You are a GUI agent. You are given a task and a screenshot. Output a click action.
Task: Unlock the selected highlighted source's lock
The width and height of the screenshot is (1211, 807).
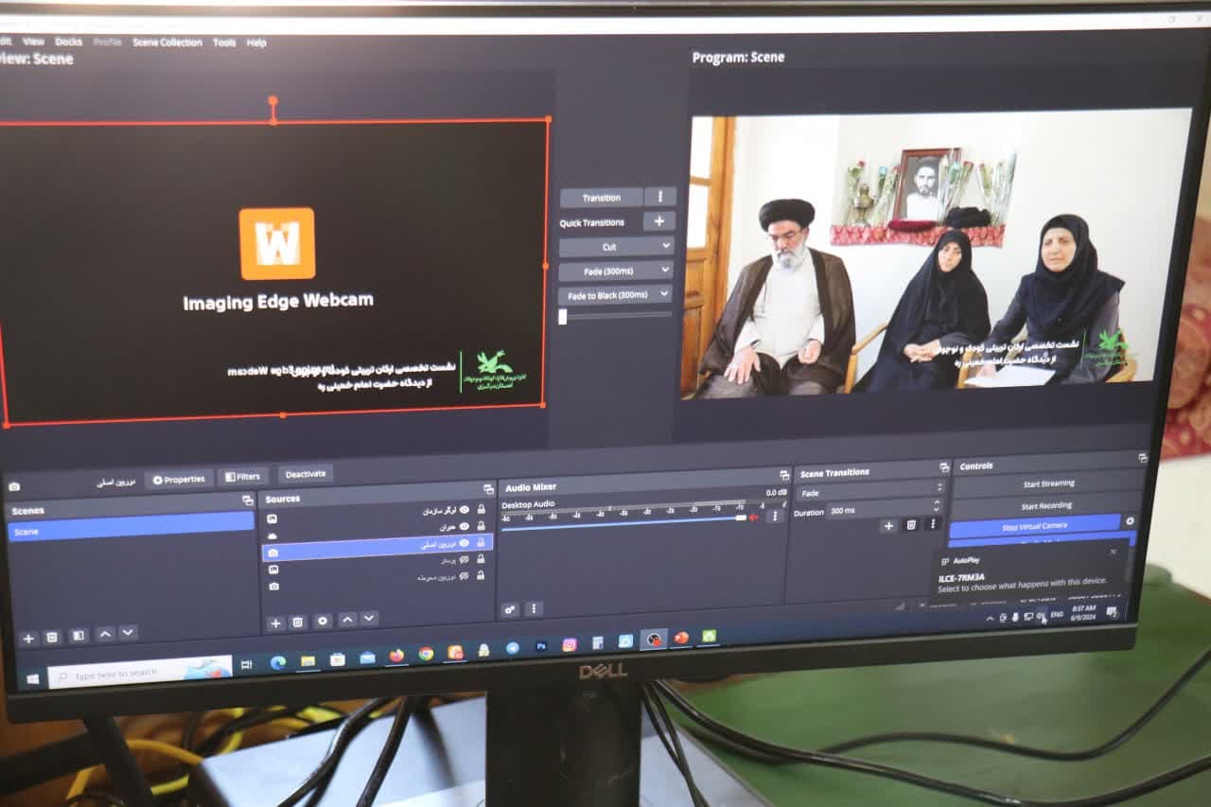[x=481, y=543]
